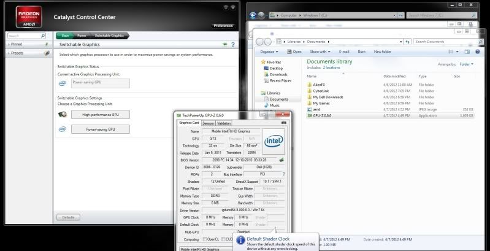Pin the Switchable Graphics page with green pin icon
This screenshot has height=251, width=490.
pyautogui.click(x=224, y=45)
